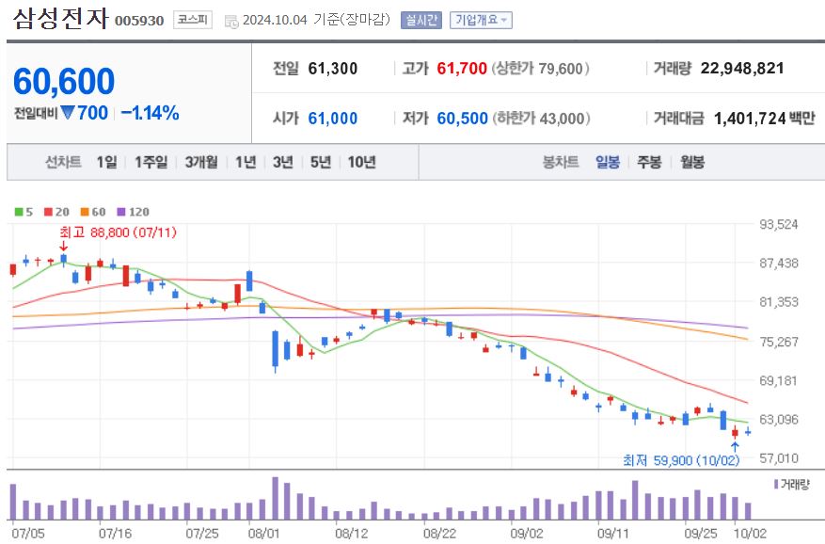This screenshot has height=544, width=825.
Task: Click the 09/11 date axis label
Action: pos(613,534)
